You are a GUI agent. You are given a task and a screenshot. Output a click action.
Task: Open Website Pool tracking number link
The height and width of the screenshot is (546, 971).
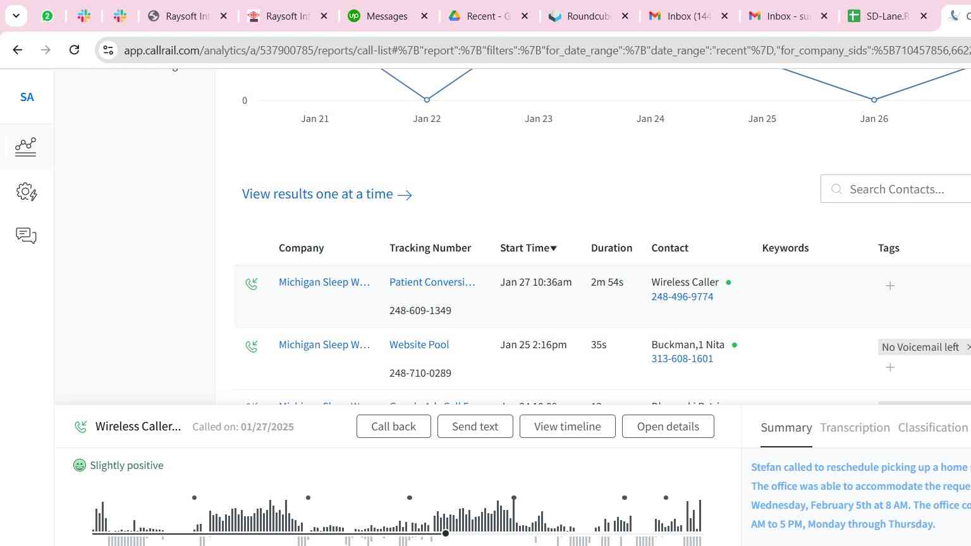coord(419,344)
